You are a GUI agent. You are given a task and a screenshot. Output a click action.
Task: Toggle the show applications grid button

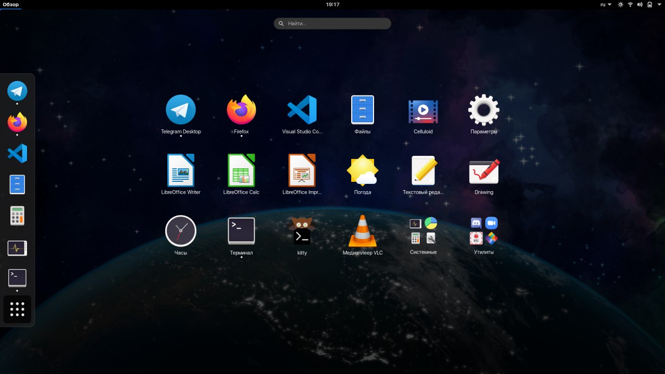pyautogui.click(x=17, y=309)
